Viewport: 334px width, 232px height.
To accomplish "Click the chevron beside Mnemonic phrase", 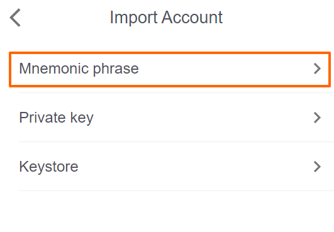I will pos(317,69).
